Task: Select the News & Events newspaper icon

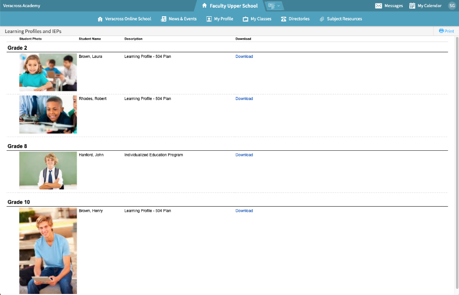Action: coord(163,18)
